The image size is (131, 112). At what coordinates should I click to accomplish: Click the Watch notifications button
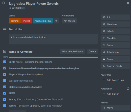(x=69, y=21)
